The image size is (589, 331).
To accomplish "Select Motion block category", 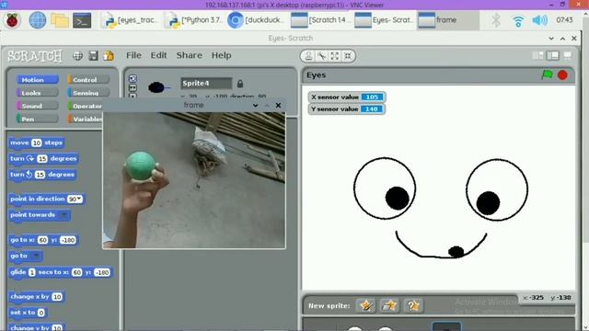I will pyautogui.click(x=37, y=80).
